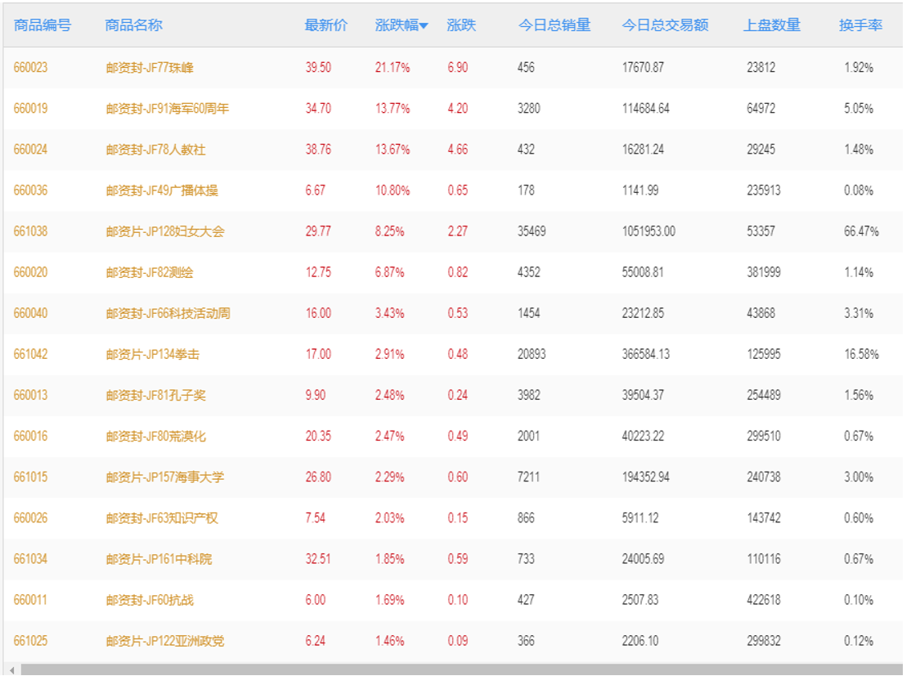Sort by 换手率 column header
The height and width of the screenshot is (676, 911).
pos(860,25)
